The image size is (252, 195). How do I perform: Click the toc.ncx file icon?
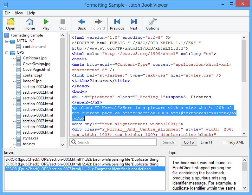(19, 144)
